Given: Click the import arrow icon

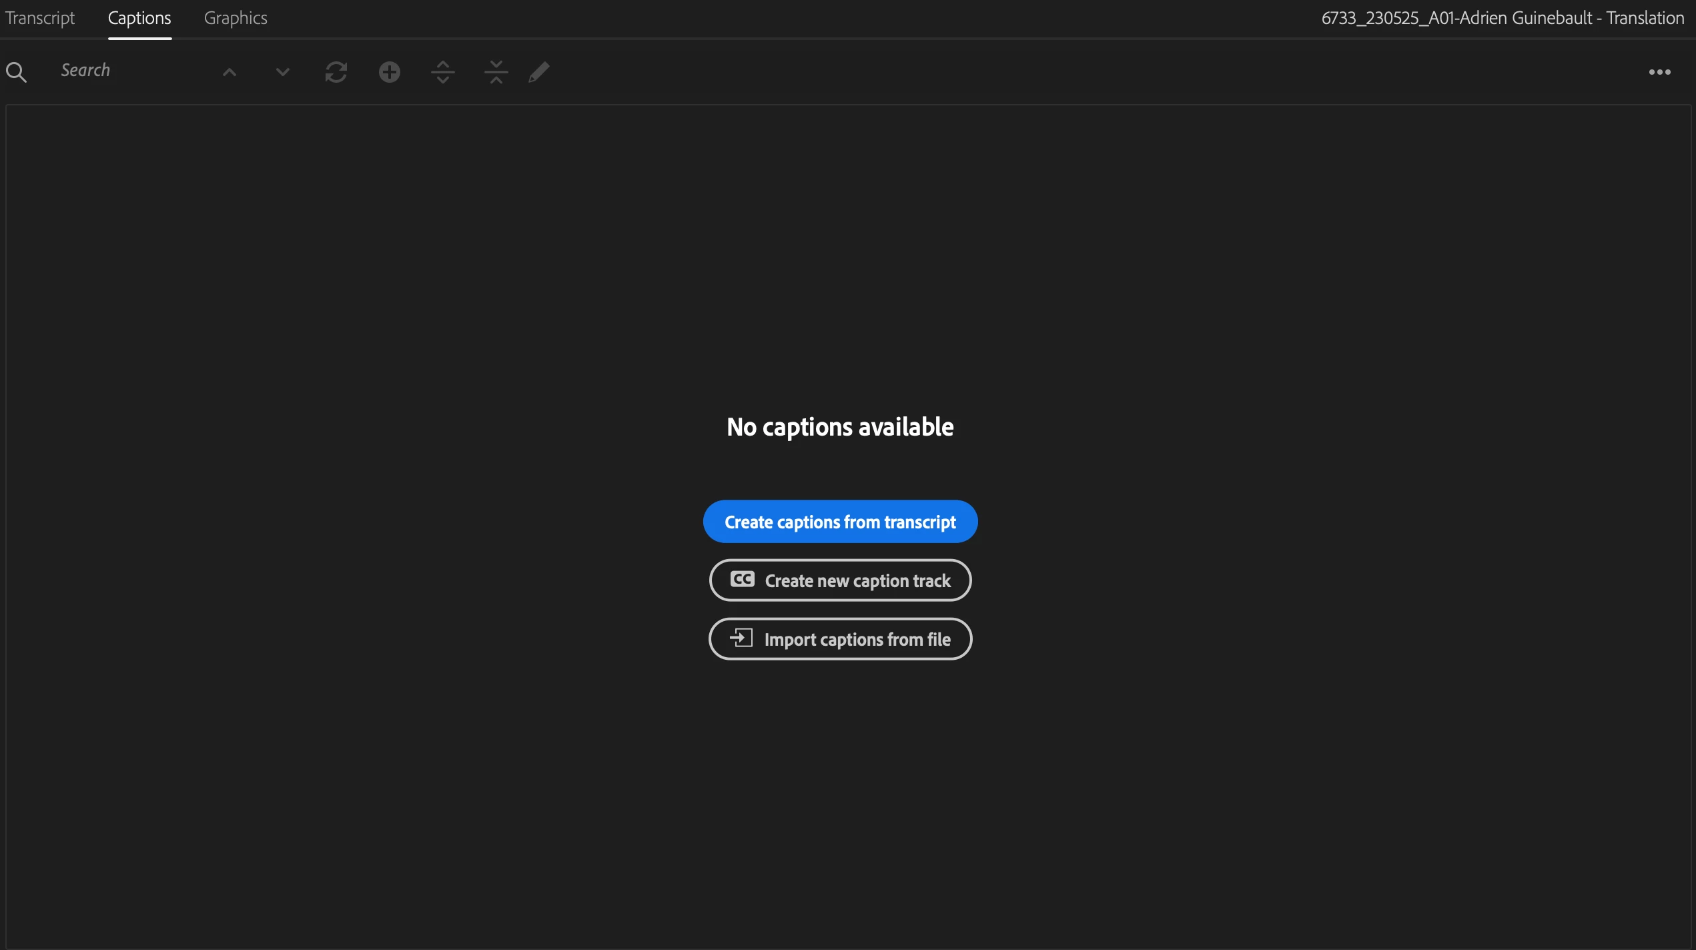Looking at the screenshot, I should pos(741,638).
